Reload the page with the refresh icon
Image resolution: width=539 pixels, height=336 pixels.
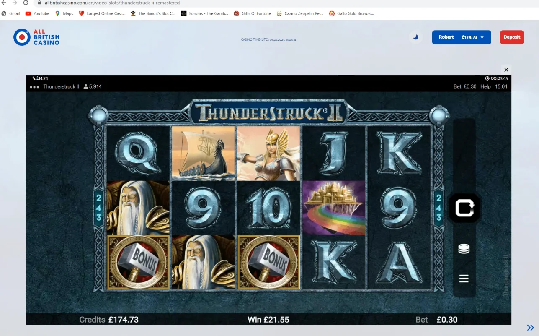[26, 3]
